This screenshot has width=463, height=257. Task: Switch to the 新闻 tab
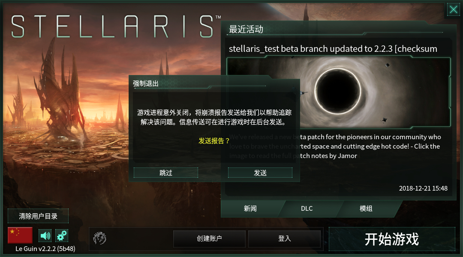pyautogui.click(x=250, y=209)
